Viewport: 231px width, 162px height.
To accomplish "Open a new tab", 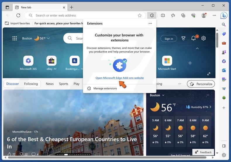I will pos(71,7).
